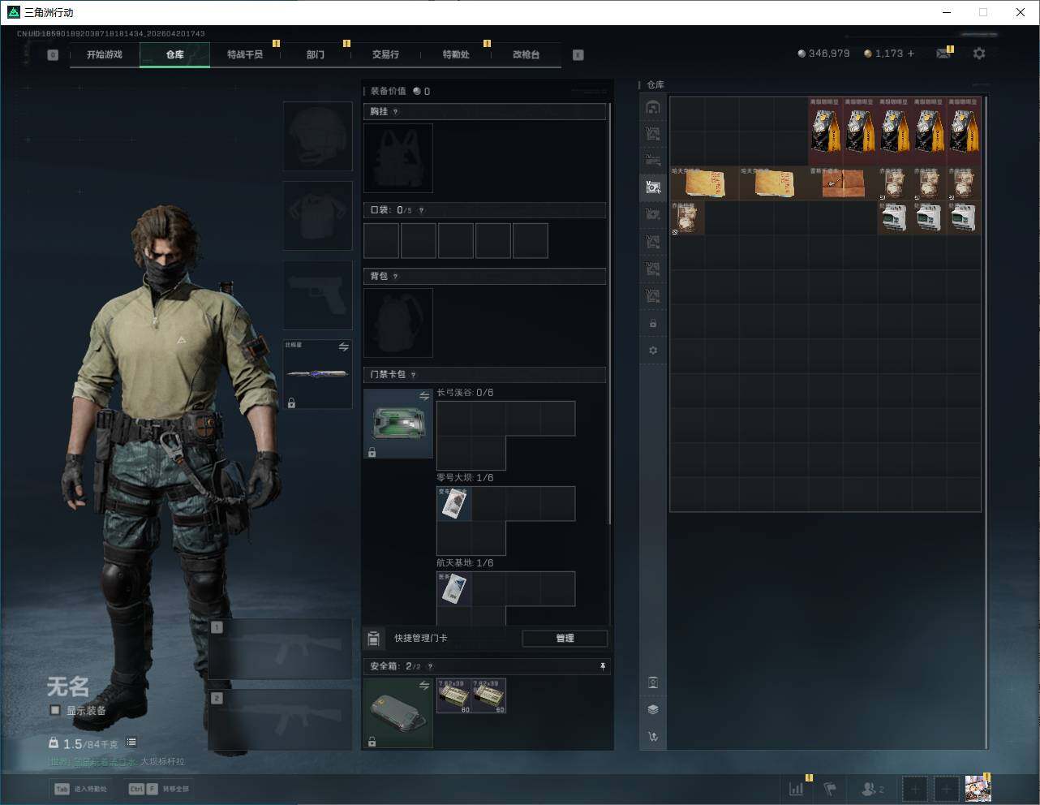Image resolution: width=1040 pixels, height=805 pixels.
Task: Click the flag icon in the bottom bar
Action: [830, 789]
